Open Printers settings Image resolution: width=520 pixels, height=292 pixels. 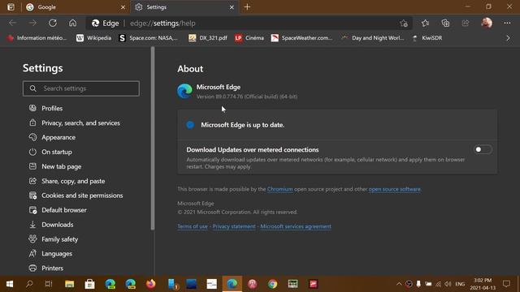[x=45, y=268]
